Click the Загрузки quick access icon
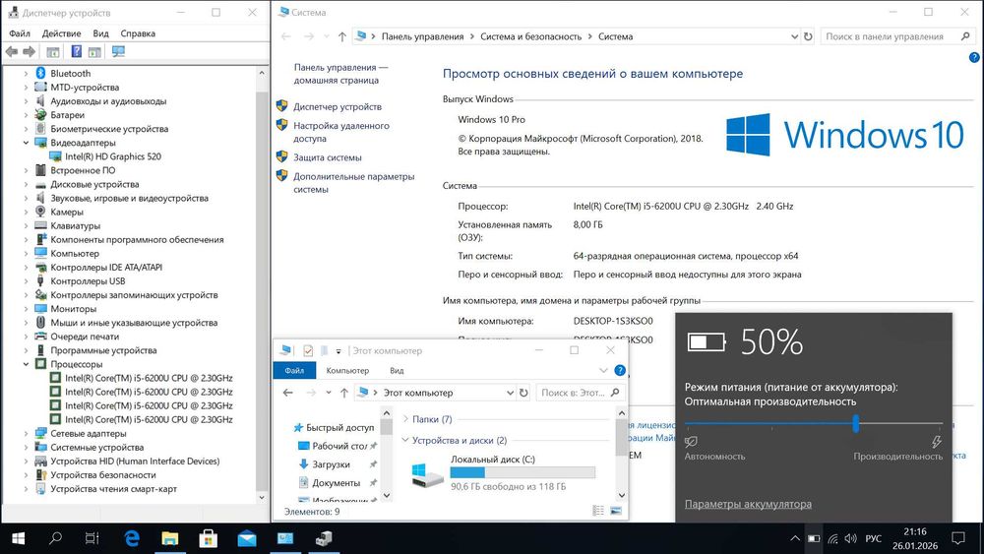The height and width of the screenshot is (554, 984). click(303, 464)
